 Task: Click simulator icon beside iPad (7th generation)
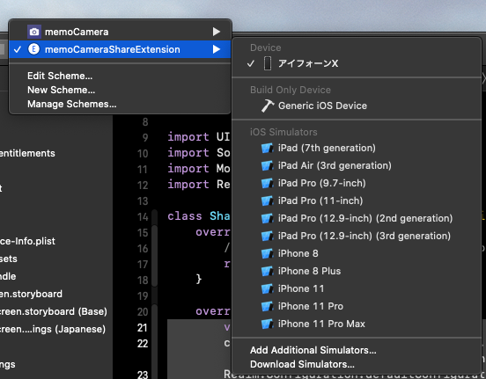[x=267, y=148]
